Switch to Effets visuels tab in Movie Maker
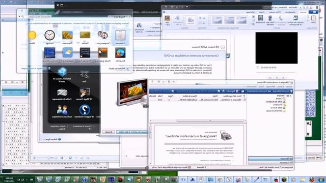The height and width of the screenshot is (183, 326). click(x=275, y=12)
